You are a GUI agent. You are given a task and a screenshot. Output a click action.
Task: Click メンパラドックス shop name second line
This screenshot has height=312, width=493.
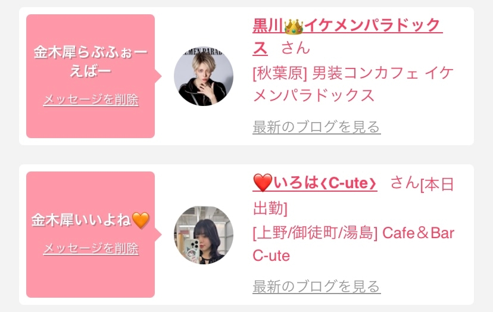pyautogui.click(x=314, y=95)
